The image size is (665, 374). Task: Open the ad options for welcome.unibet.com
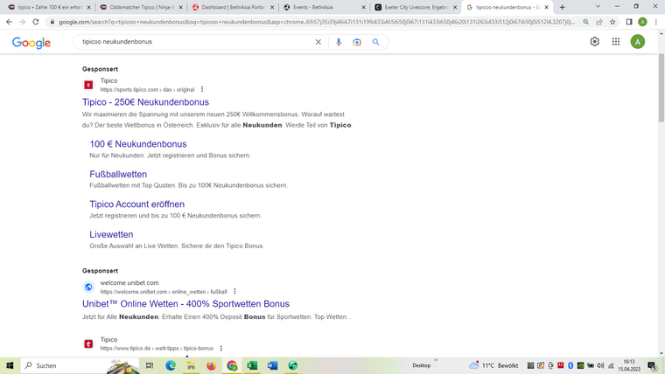(x=234, y=291)
